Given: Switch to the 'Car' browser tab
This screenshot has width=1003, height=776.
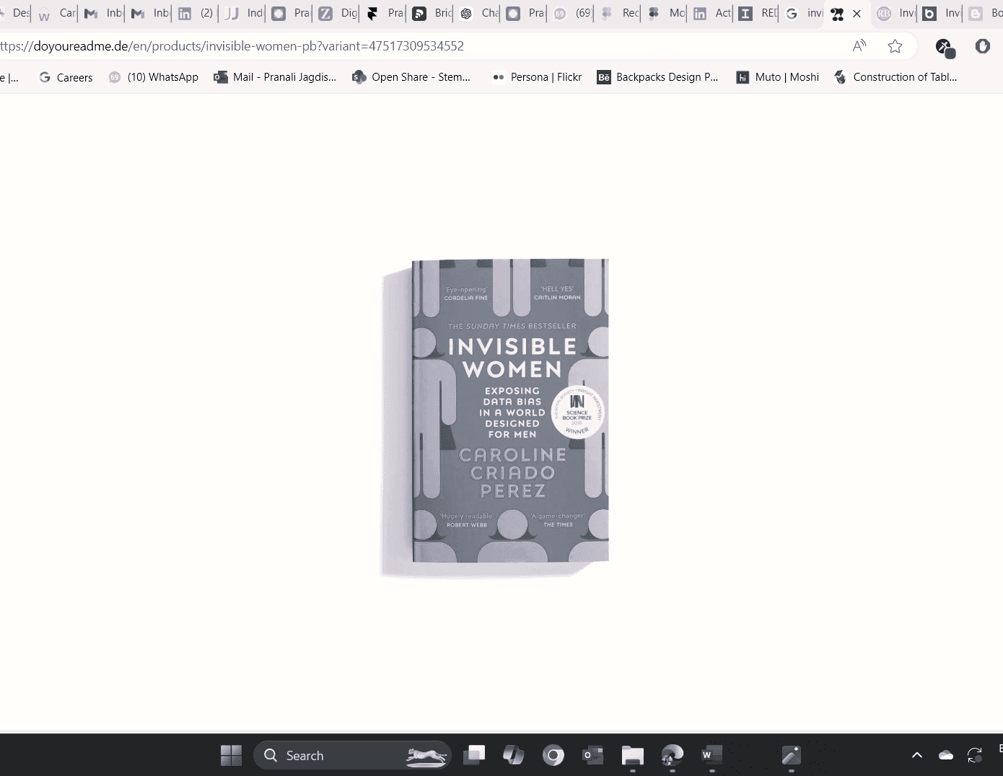Looking at the screenshot, I should pos(56,14).
